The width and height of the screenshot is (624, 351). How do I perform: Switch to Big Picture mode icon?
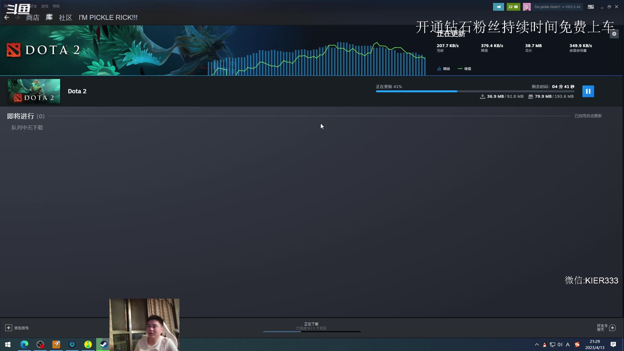click(591, 7)
